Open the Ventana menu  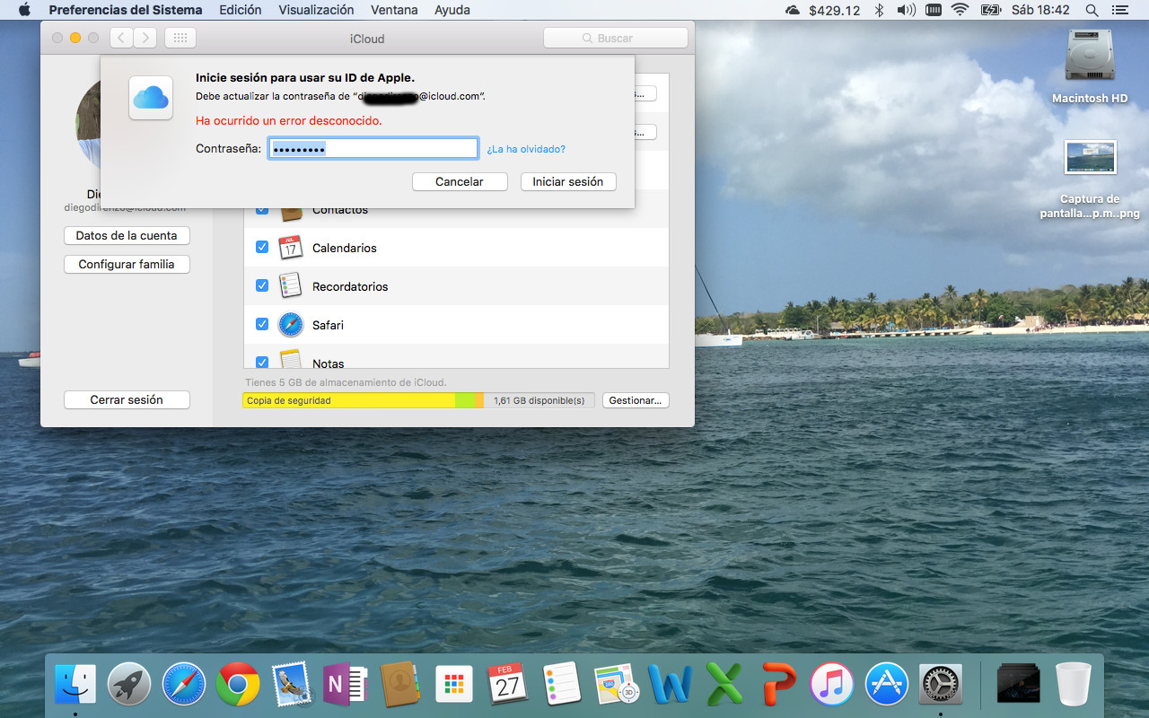point(394,10)
